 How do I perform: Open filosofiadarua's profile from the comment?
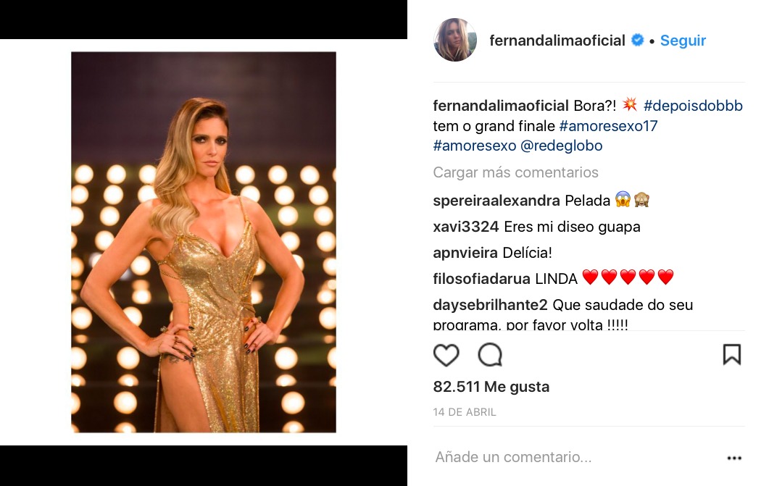pos(481,277)
